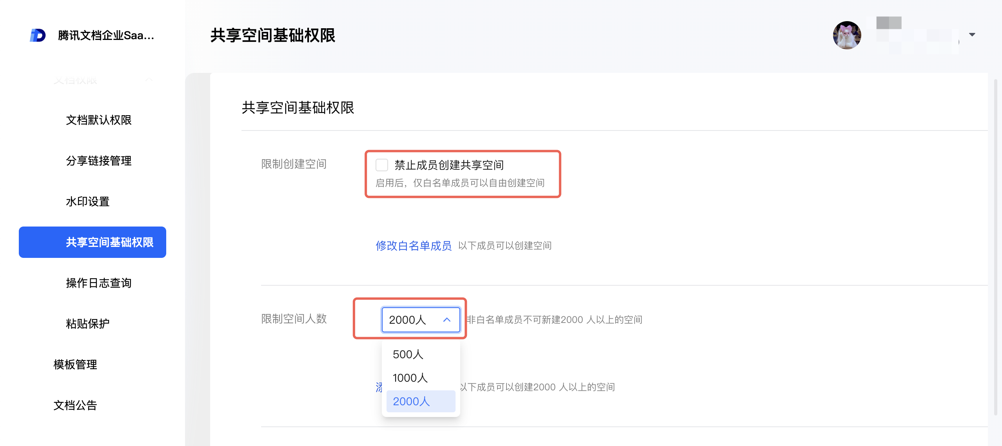Open 文档公告 section

point(75,405)
